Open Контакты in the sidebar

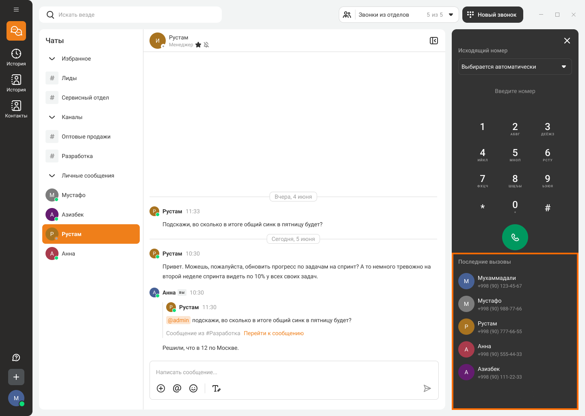click(x=16, y=109)
